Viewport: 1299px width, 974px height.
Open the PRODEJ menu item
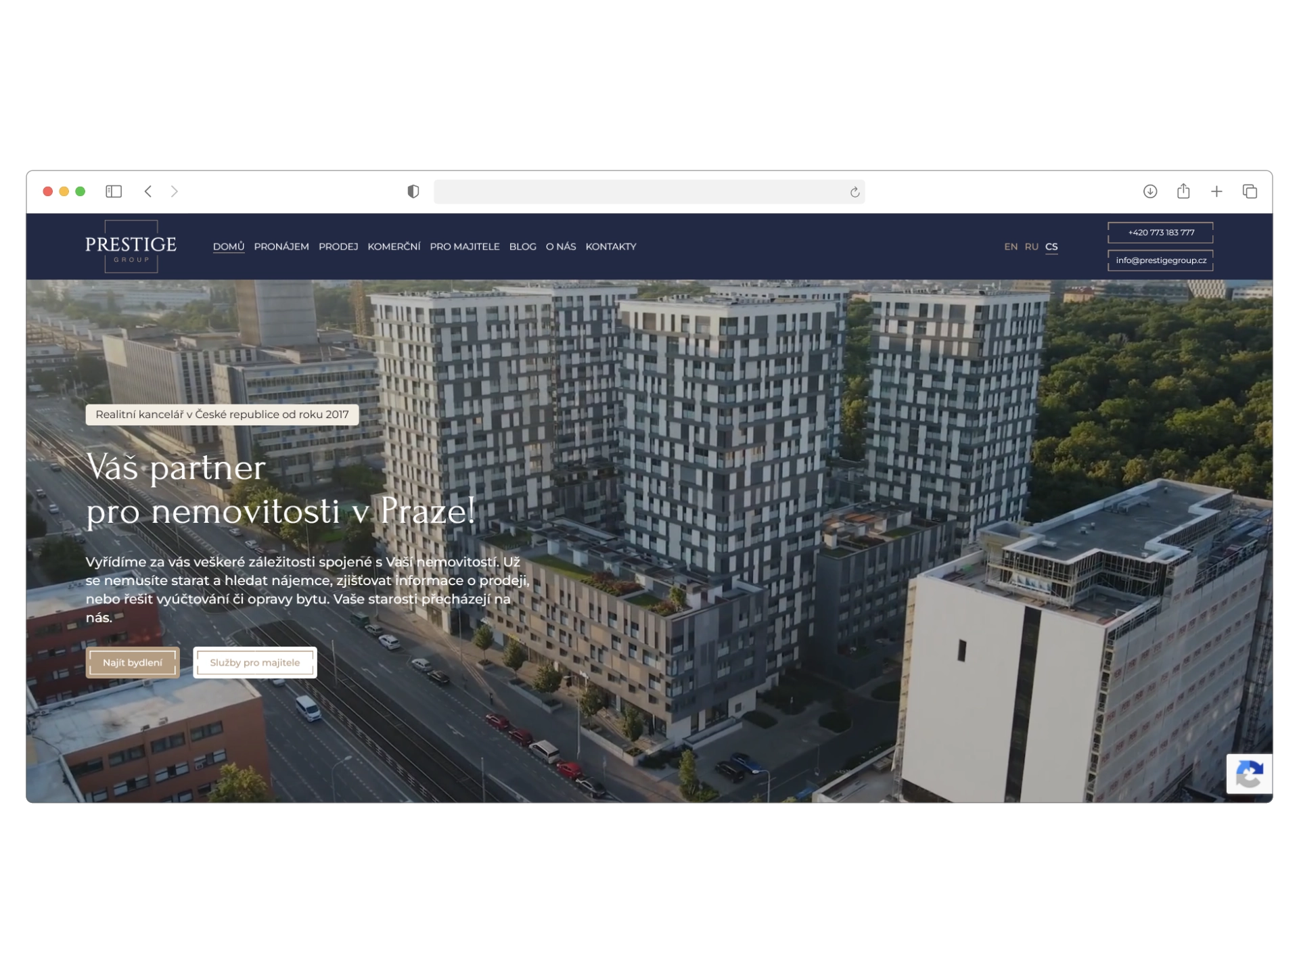(338, 247)
